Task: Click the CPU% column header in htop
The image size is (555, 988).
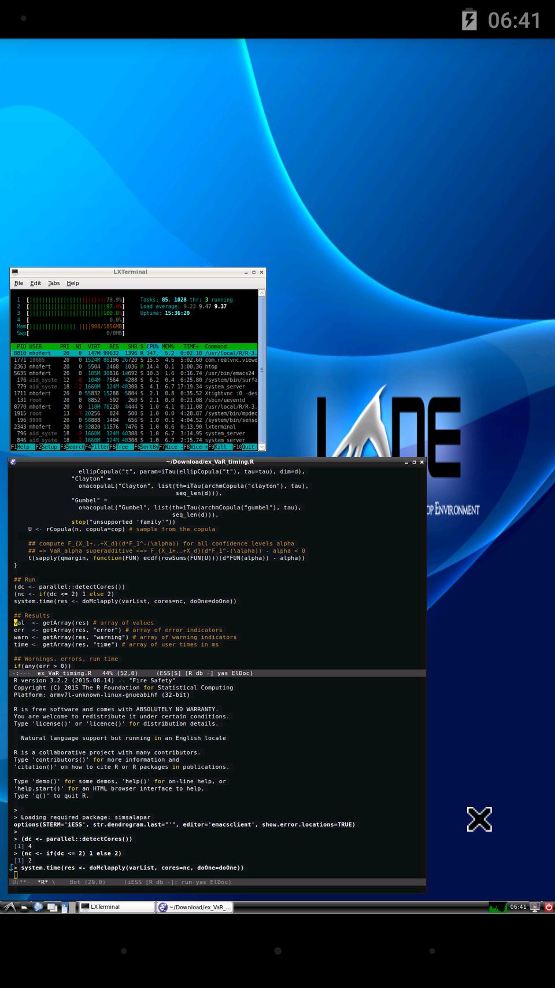Action: (x=153, y=346)
